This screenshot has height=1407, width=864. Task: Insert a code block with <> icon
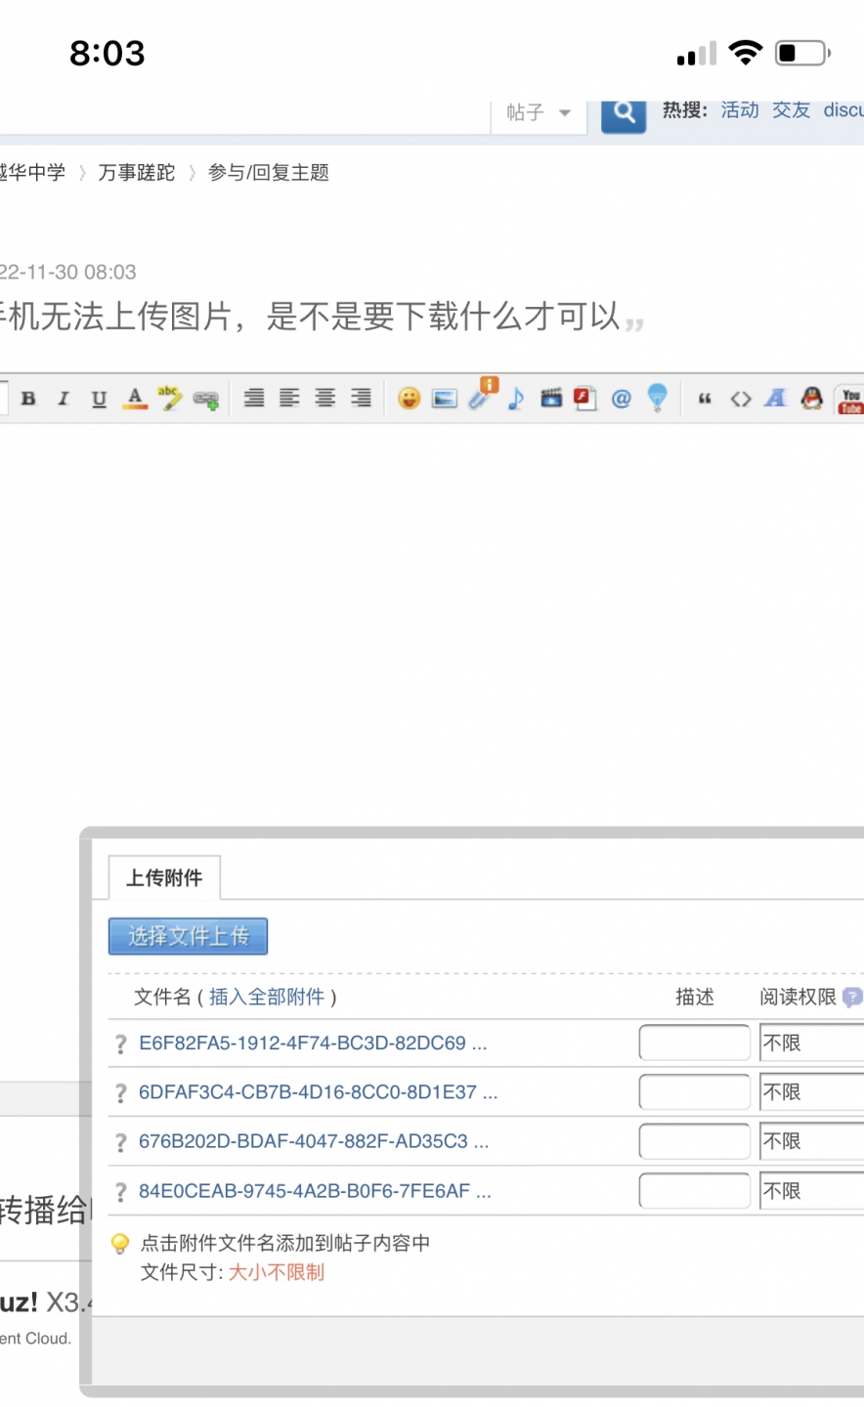[x=741, y=399]
